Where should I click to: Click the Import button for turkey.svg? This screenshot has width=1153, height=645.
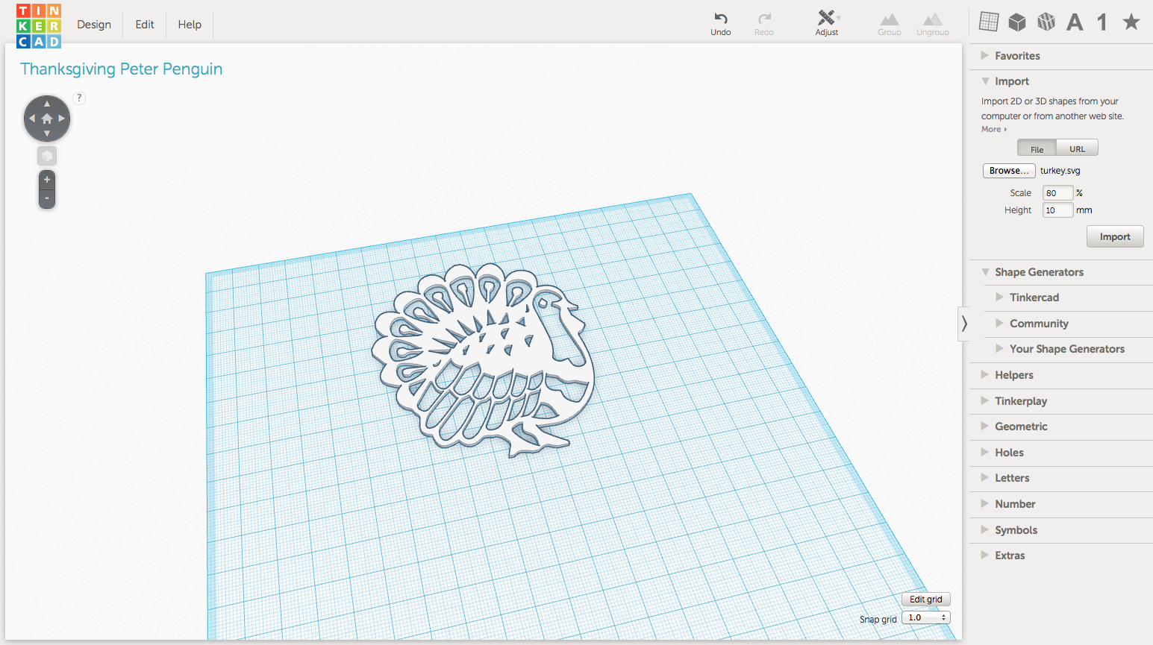coord(1114,236)
